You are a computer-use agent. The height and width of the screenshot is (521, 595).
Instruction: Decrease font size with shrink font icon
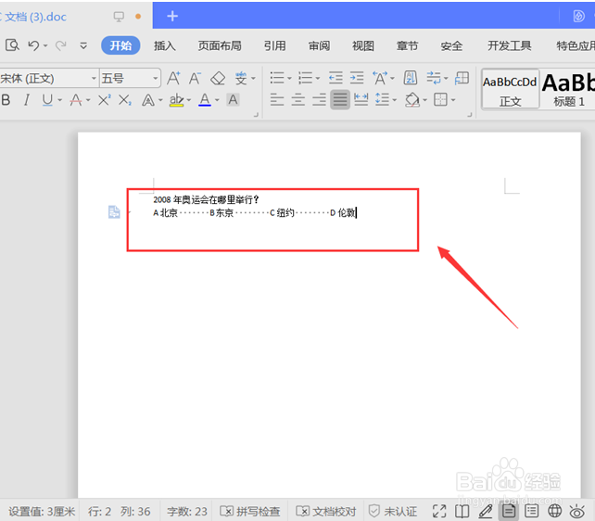[x=195, y=78]
